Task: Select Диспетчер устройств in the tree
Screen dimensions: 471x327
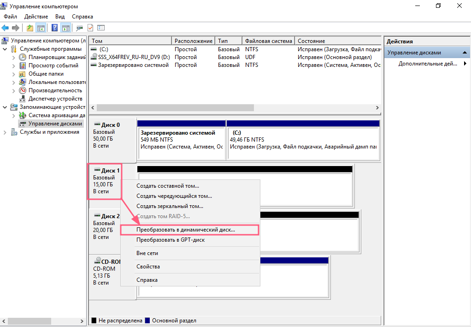Action: (55, 99)
